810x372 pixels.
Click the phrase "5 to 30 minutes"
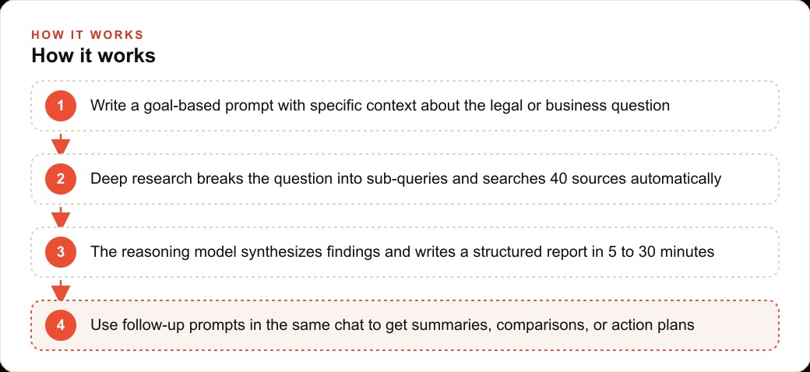click(660, 252)
